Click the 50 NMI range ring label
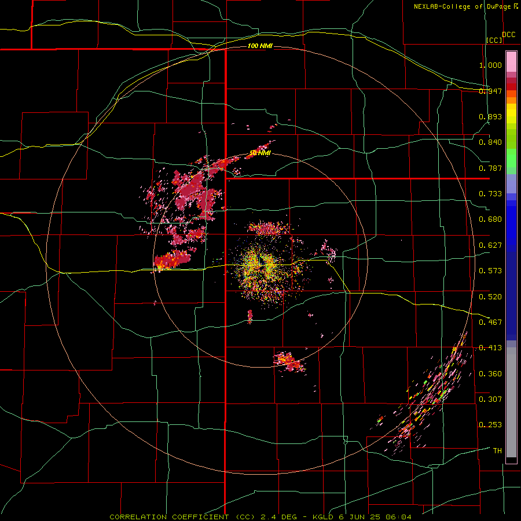The width and height of the screenshot is (521, 521). 260,153
